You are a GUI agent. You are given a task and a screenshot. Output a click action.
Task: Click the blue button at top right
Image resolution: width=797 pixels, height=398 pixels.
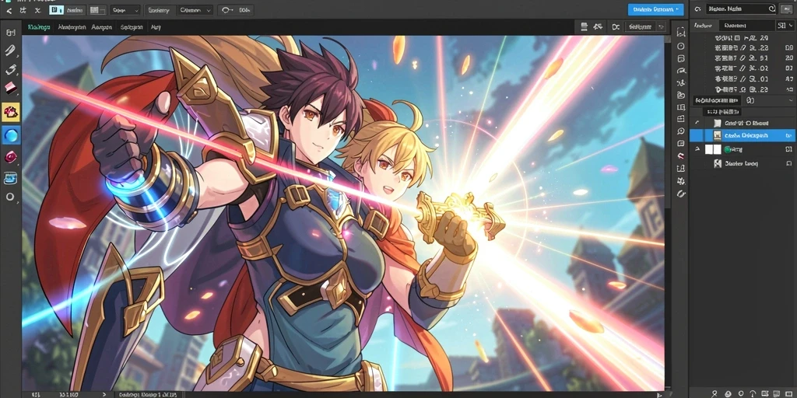pyautogui.click(x=655, y=9)
